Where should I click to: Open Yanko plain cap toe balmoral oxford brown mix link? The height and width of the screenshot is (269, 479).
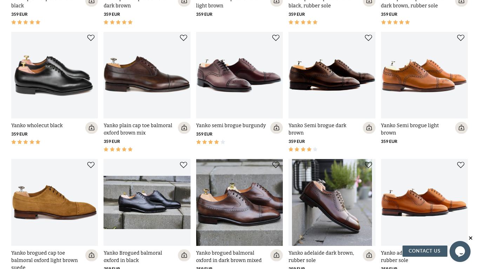pos(138,129)
